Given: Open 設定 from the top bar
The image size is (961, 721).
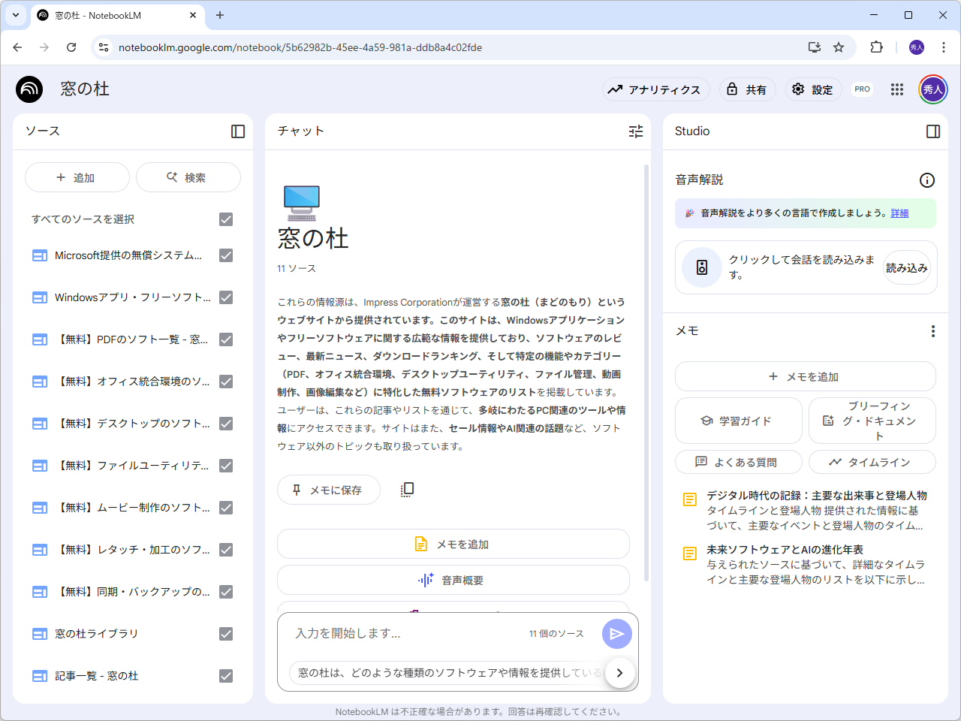Looking at the screenshot, I should pyautogui.click(x=813, y=89).
